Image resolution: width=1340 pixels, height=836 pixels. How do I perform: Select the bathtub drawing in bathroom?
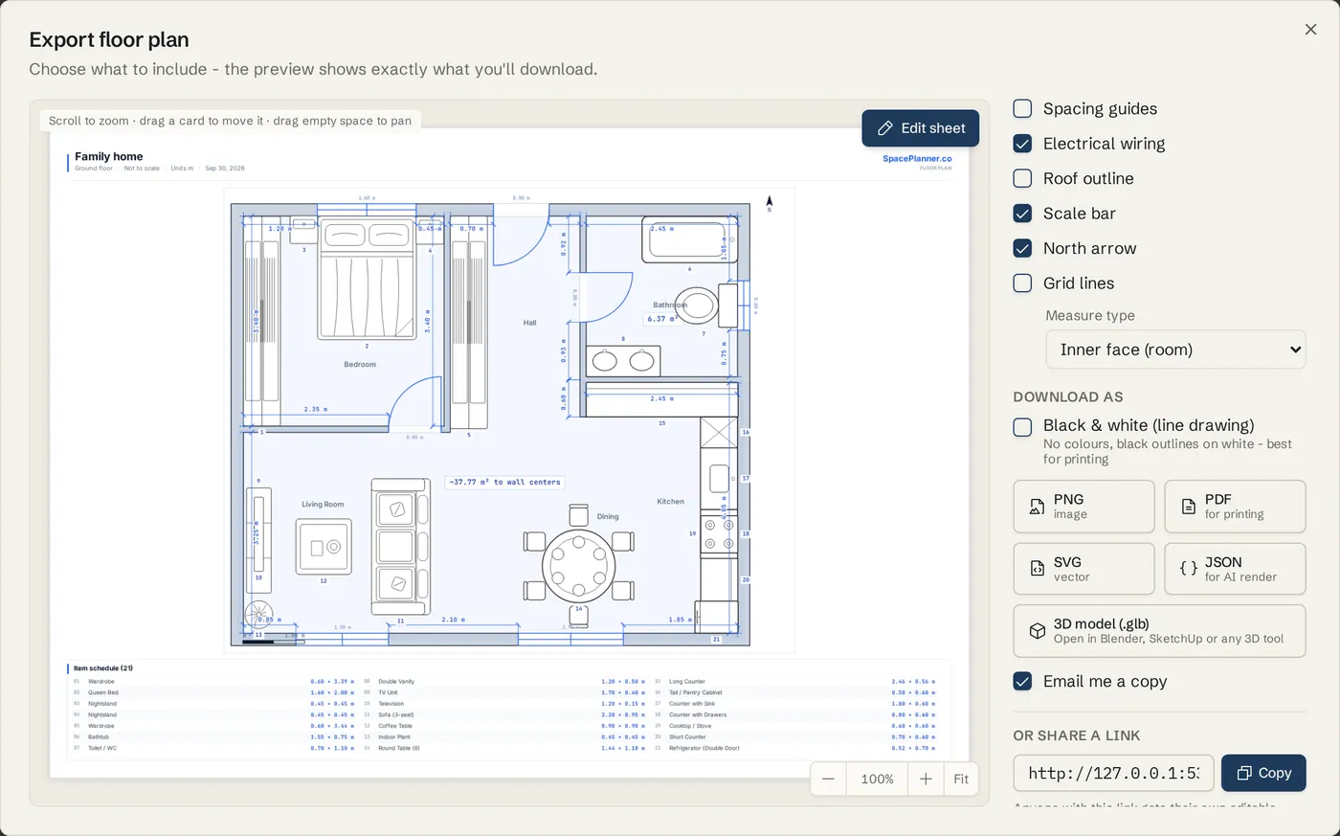[x=688, y=239]
